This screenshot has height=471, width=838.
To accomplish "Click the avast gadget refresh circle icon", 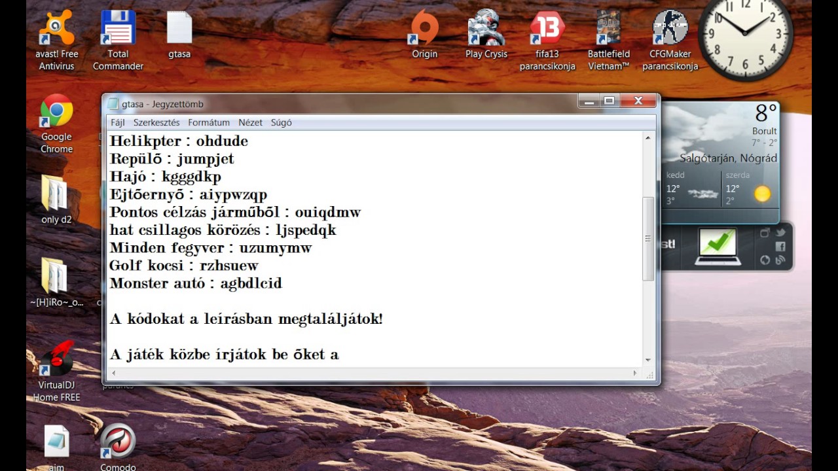I will pos(765,260).
